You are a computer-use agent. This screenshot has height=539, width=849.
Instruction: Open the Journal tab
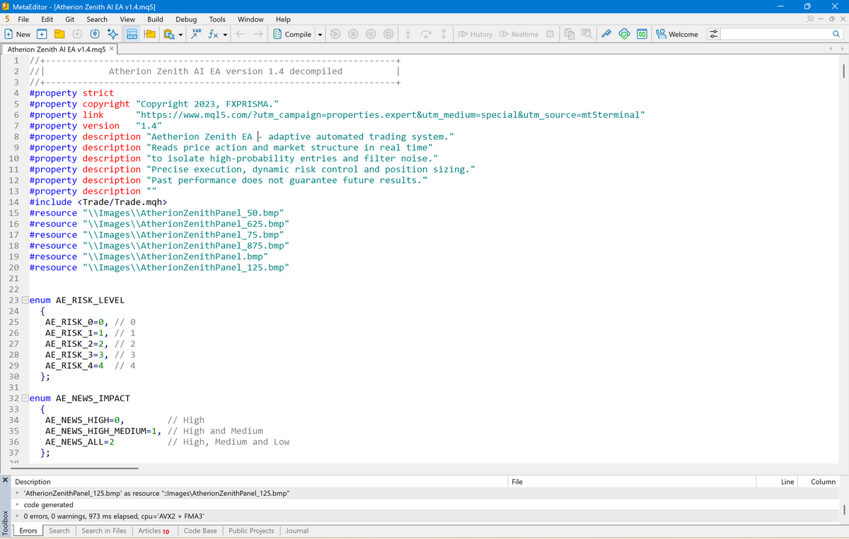point(297,531)
